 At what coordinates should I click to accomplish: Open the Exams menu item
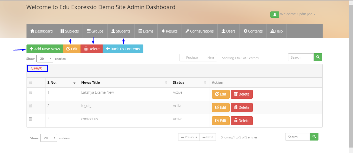pyautogui.click(x=146, y=31)
